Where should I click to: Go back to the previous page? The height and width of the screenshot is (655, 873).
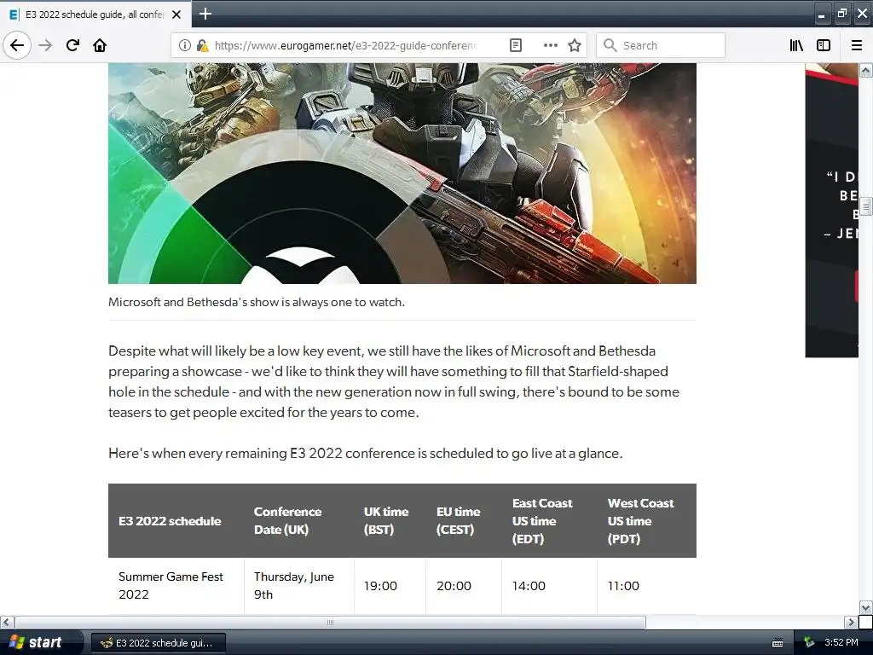(17, 45)
